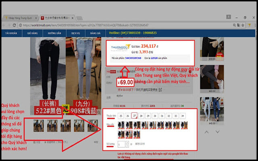This screenshot has height=161, width=258.
Task: Open a new browser tab
Action: point(80,18)
